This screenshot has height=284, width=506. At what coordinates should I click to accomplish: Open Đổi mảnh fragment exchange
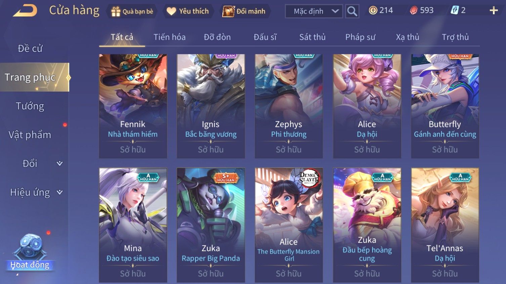point(244,11)
